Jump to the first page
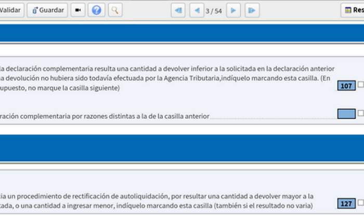This screenshot has width=364, height=218. pos(178,10)
